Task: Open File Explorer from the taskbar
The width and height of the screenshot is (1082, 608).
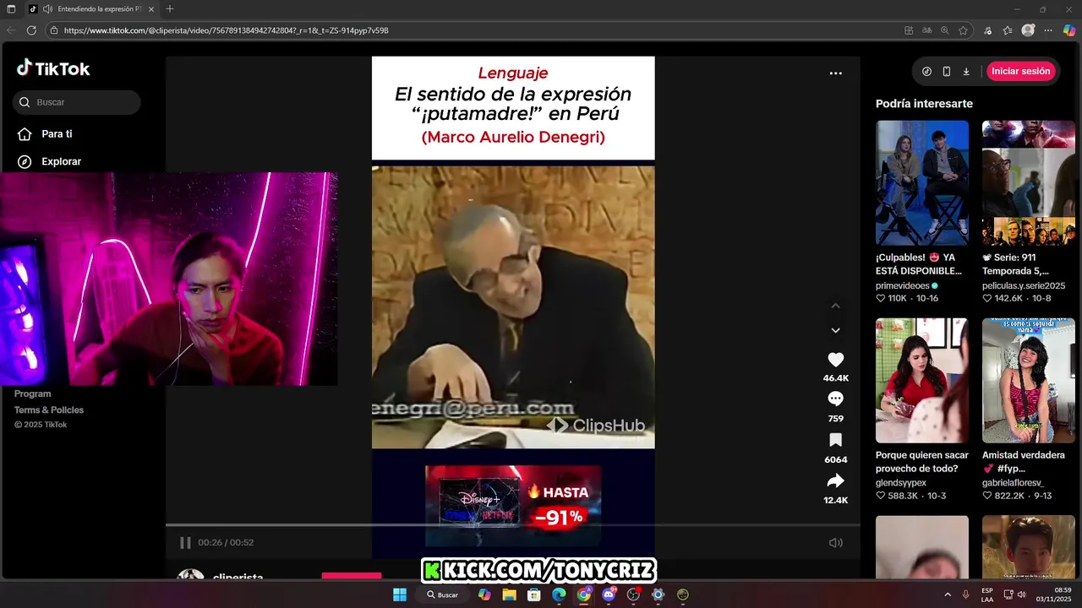Action: tap(509, 594)
